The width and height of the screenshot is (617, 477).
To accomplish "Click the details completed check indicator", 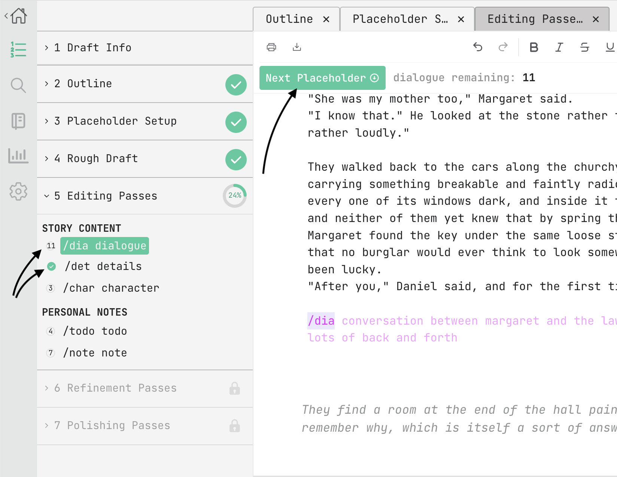I will click(x=51, y=267).
